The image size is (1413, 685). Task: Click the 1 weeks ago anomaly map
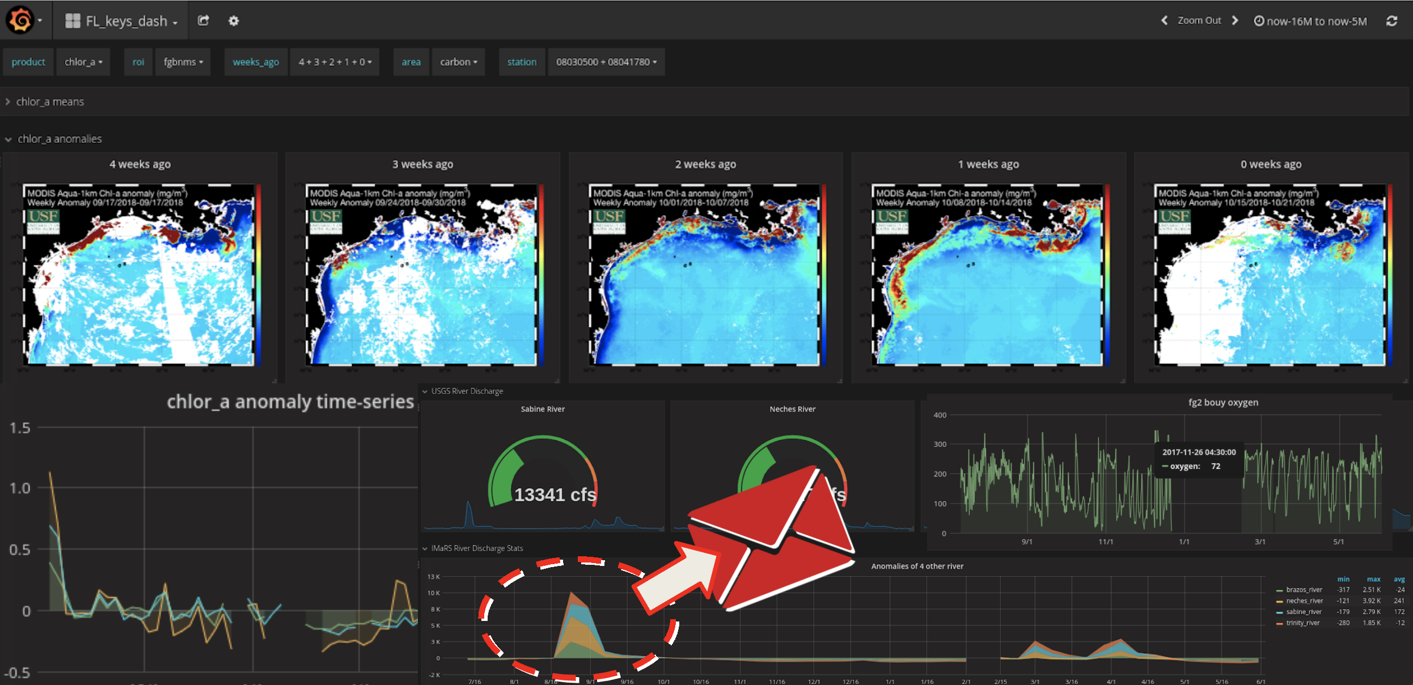pyautogui.click(x=988, y=274)
